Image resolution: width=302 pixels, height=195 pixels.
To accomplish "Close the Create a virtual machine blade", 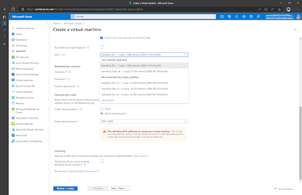I will [x=295, y=30].
